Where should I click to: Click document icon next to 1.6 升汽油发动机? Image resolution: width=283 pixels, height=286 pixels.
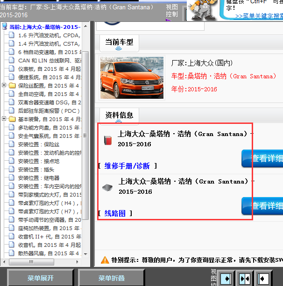pos(12,35)
